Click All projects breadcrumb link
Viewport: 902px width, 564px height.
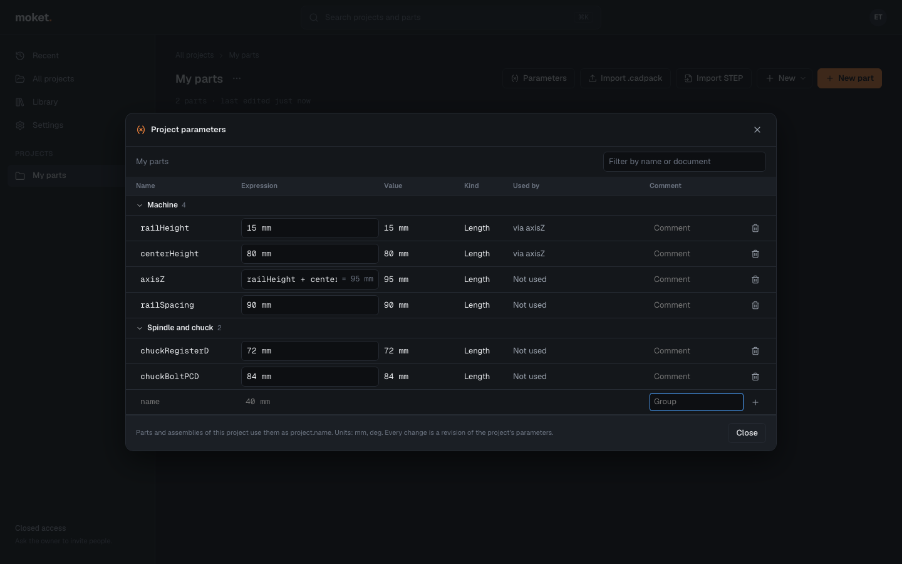[x=194, y=55]
